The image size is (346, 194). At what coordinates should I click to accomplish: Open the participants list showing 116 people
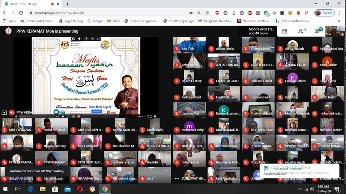coord(302,31)
